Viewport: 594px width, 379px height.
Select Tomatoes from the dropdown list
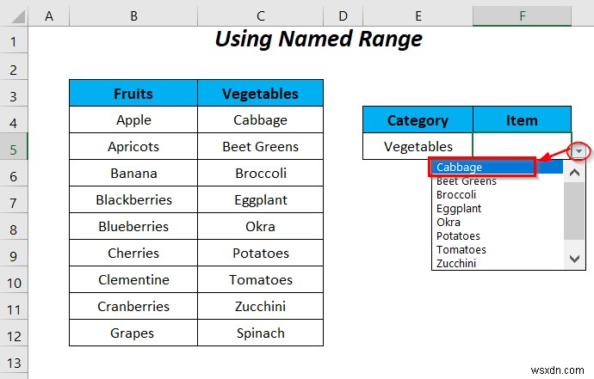[x=461, y=250]
